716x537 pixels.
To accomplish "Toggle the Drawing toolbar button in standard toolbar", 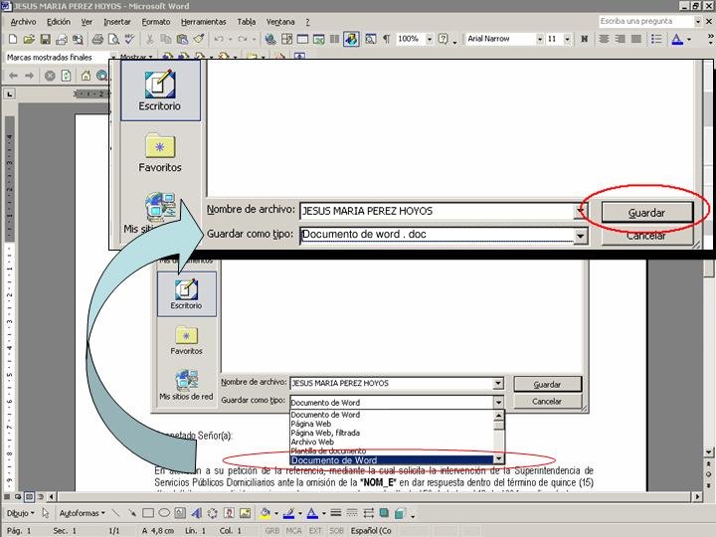I will click(351, 39).
